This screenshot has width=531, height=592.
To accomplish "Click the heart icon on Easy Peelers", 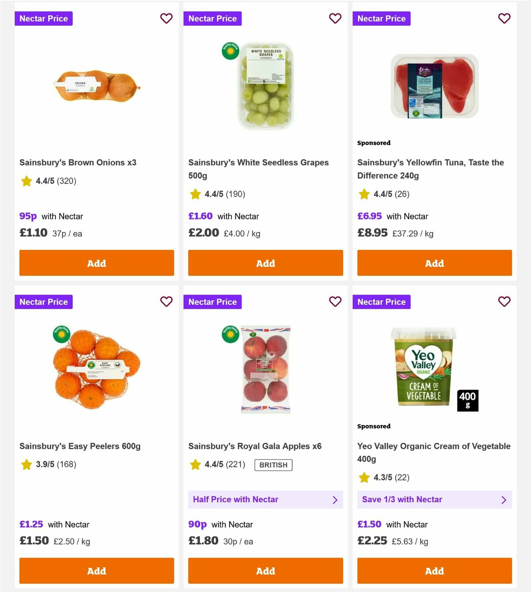I will click(166, 302).
